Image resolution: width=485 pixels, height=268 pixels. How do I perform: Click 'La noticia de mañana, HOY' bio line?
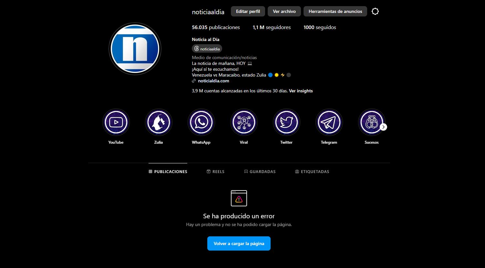(x=222, y=63)
